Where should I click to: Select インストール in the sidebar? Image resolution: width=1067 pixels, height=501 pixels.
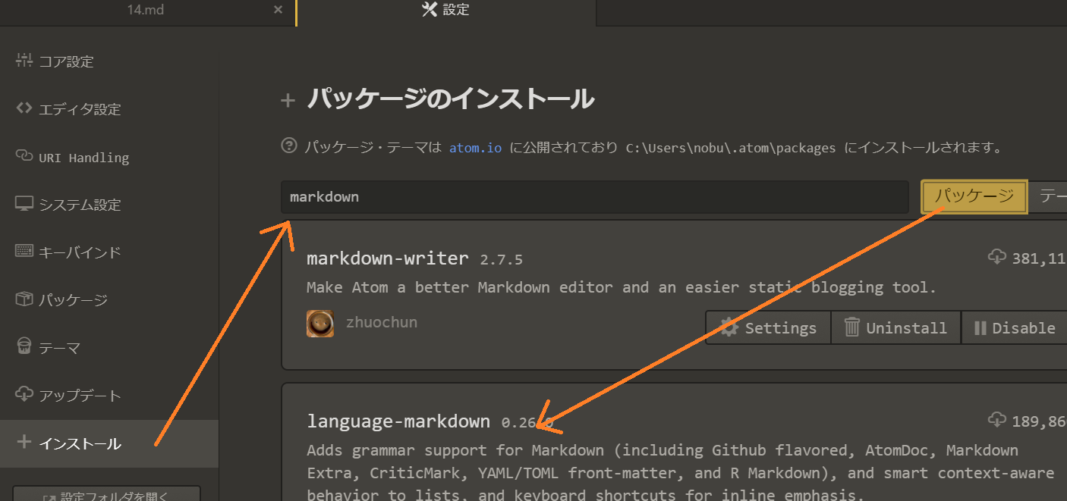pyautogui.click(x=109, y=443)
